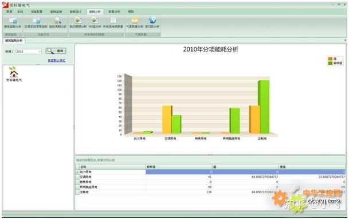
Task: Open the 信息配置 ribbon tab
Action: tap(37, 11)
